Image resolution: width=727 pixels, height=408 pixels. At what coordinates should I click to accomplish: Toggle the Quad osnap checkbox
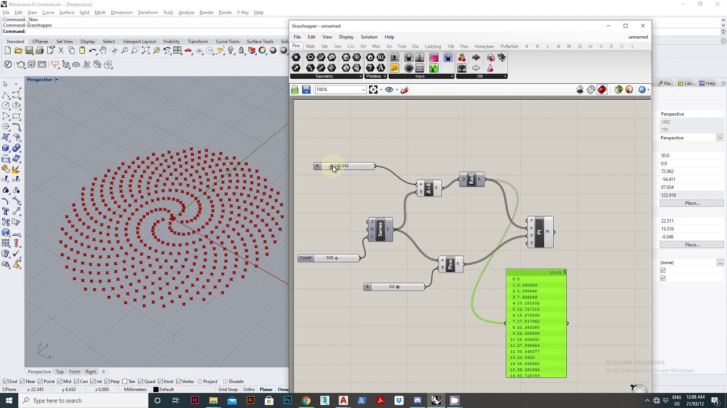point(141,381)
